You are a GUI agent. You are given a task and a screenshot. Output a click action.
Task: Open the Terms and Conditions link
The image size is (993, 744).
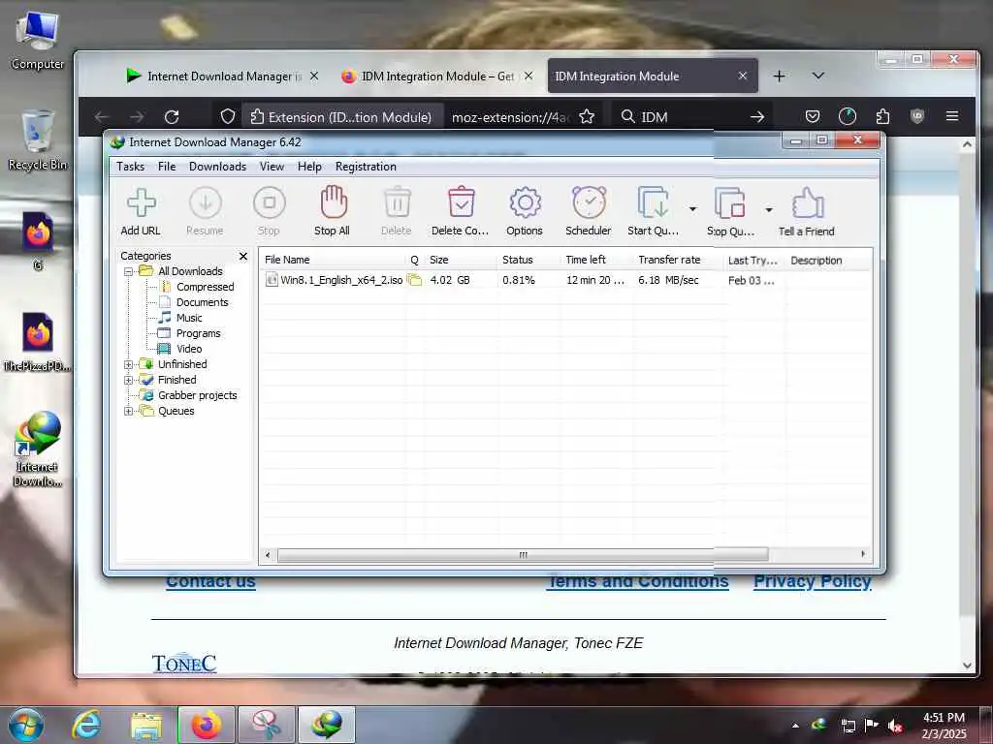click(638, 581)
